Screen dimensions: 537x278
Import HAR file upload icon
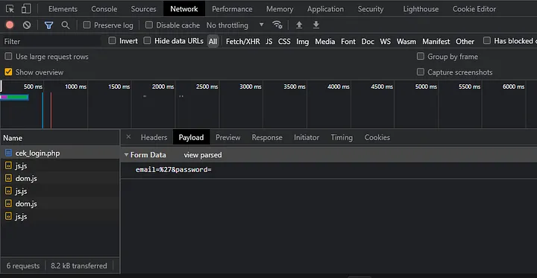tap(299, 25)
